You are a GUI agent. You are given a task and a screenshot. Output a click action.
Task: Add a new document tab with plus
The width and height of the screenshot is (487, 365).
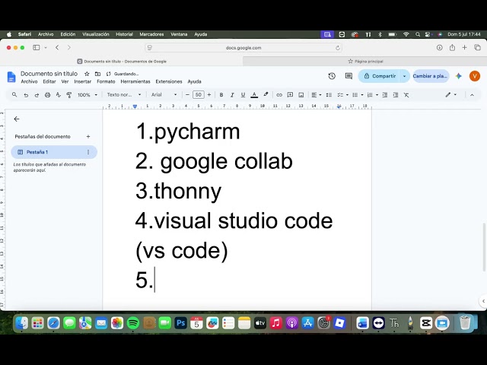tap(88, 137)
